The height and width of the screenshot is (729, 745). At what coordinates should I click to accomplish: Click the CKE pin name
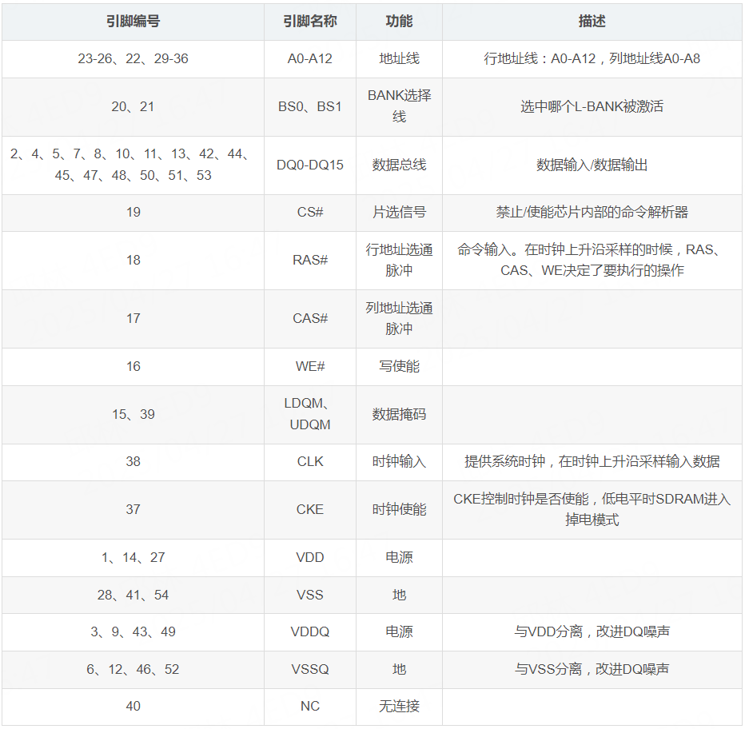point(310,509)
